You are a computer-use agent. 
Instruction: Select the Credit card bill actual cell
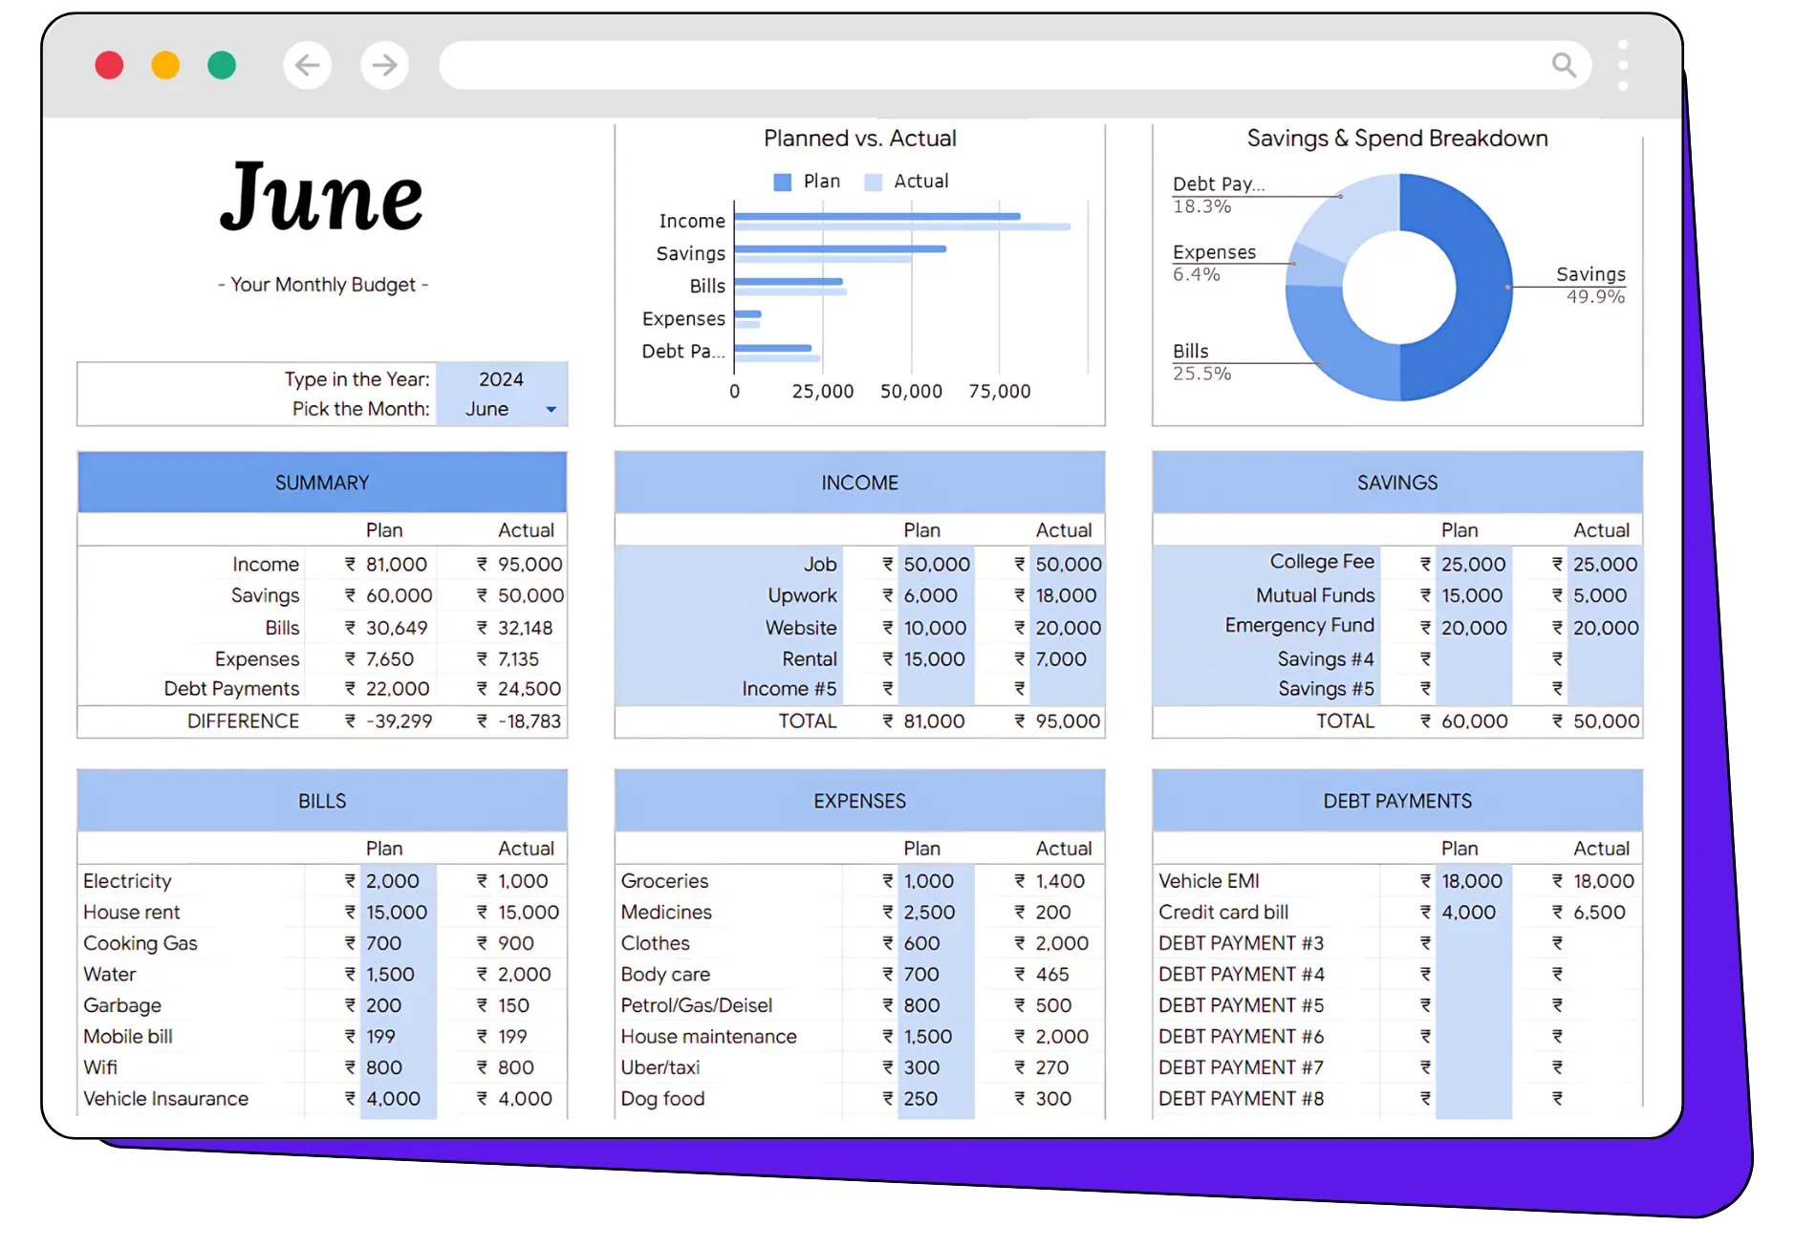click(1599, 913)
